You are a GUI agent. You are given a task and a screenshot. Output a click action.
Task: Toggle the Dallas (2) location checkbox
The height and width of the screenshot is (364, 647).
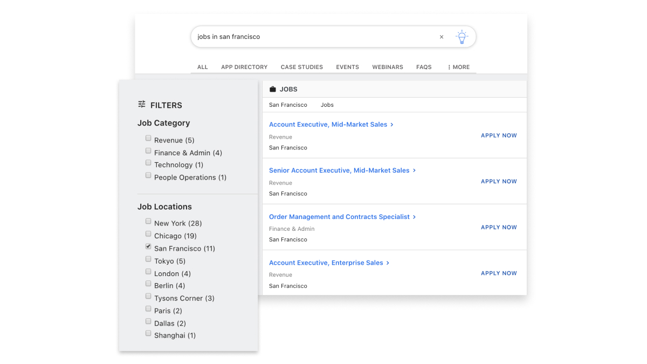tap(148, 321)
